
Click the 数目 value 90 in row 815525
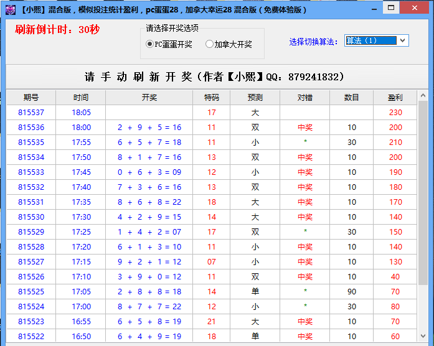[352, 292]
